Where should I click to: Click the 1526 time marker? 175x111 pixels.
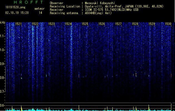(102, 24)
